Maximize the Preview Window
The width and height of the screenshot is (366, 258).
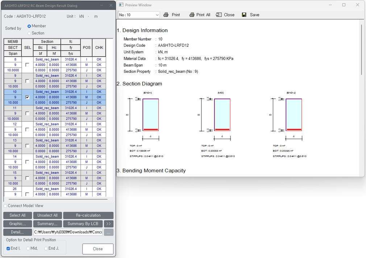point(344,5)
